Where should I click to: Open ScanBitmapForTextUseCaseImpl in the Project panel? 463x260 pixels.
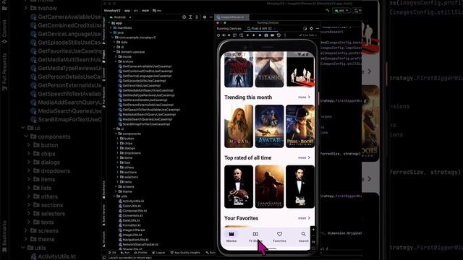pyautogui.click(x=145, y=124)
